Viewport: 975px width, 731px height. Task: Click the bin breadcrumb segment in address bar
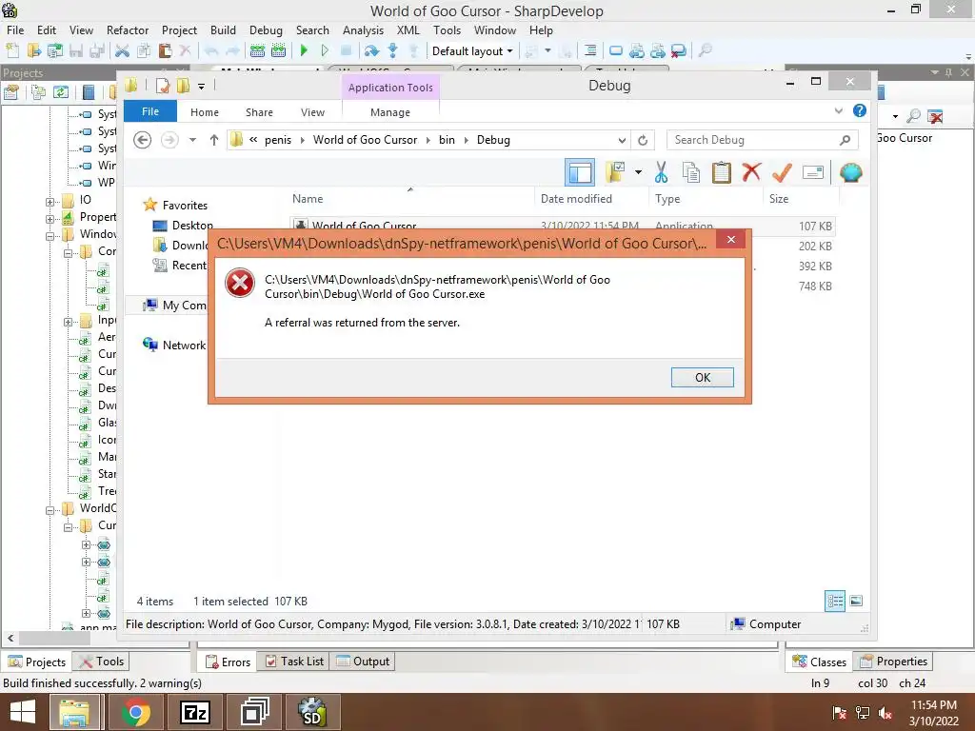click(x=447, y=140)
